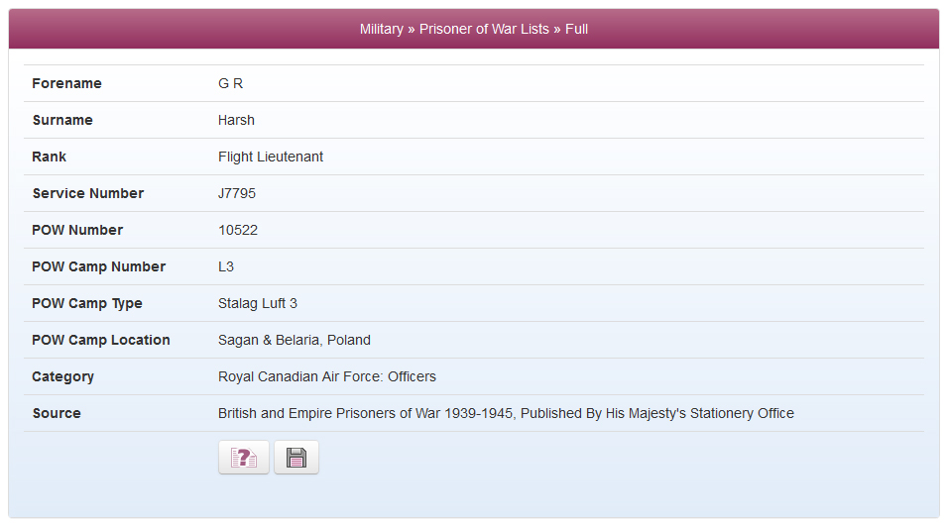Click the Forename field label
The image size is (947, 524).
click(67, 83)
